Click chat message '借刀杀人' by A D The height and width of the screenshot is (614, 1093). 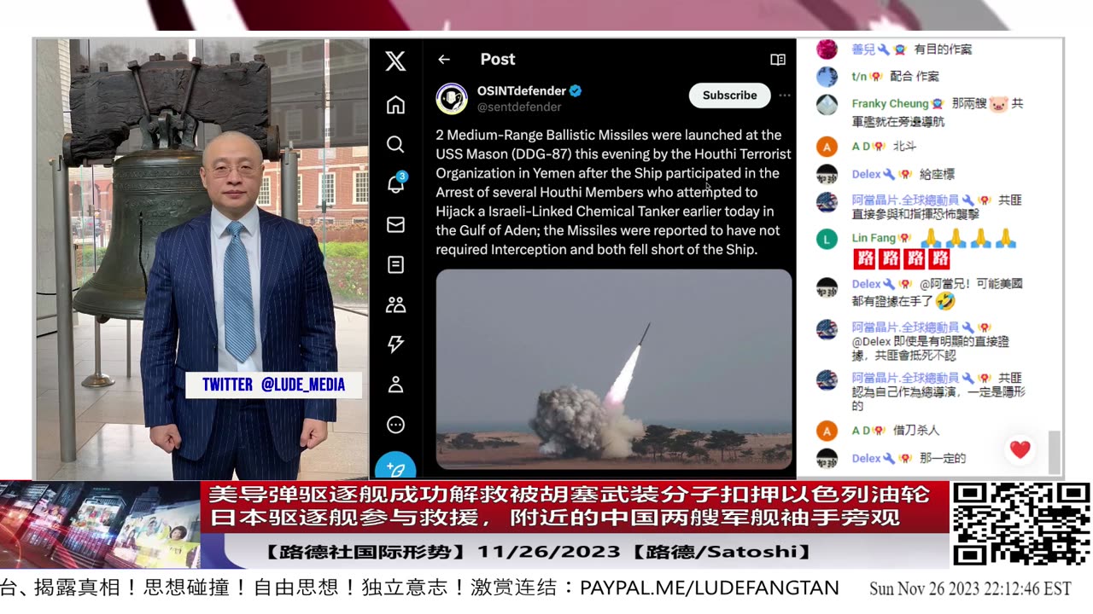(916, 431)
